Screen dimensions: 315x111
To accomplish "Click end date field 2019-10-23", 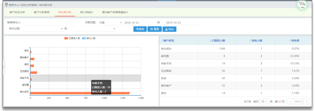I will point(182,23).
